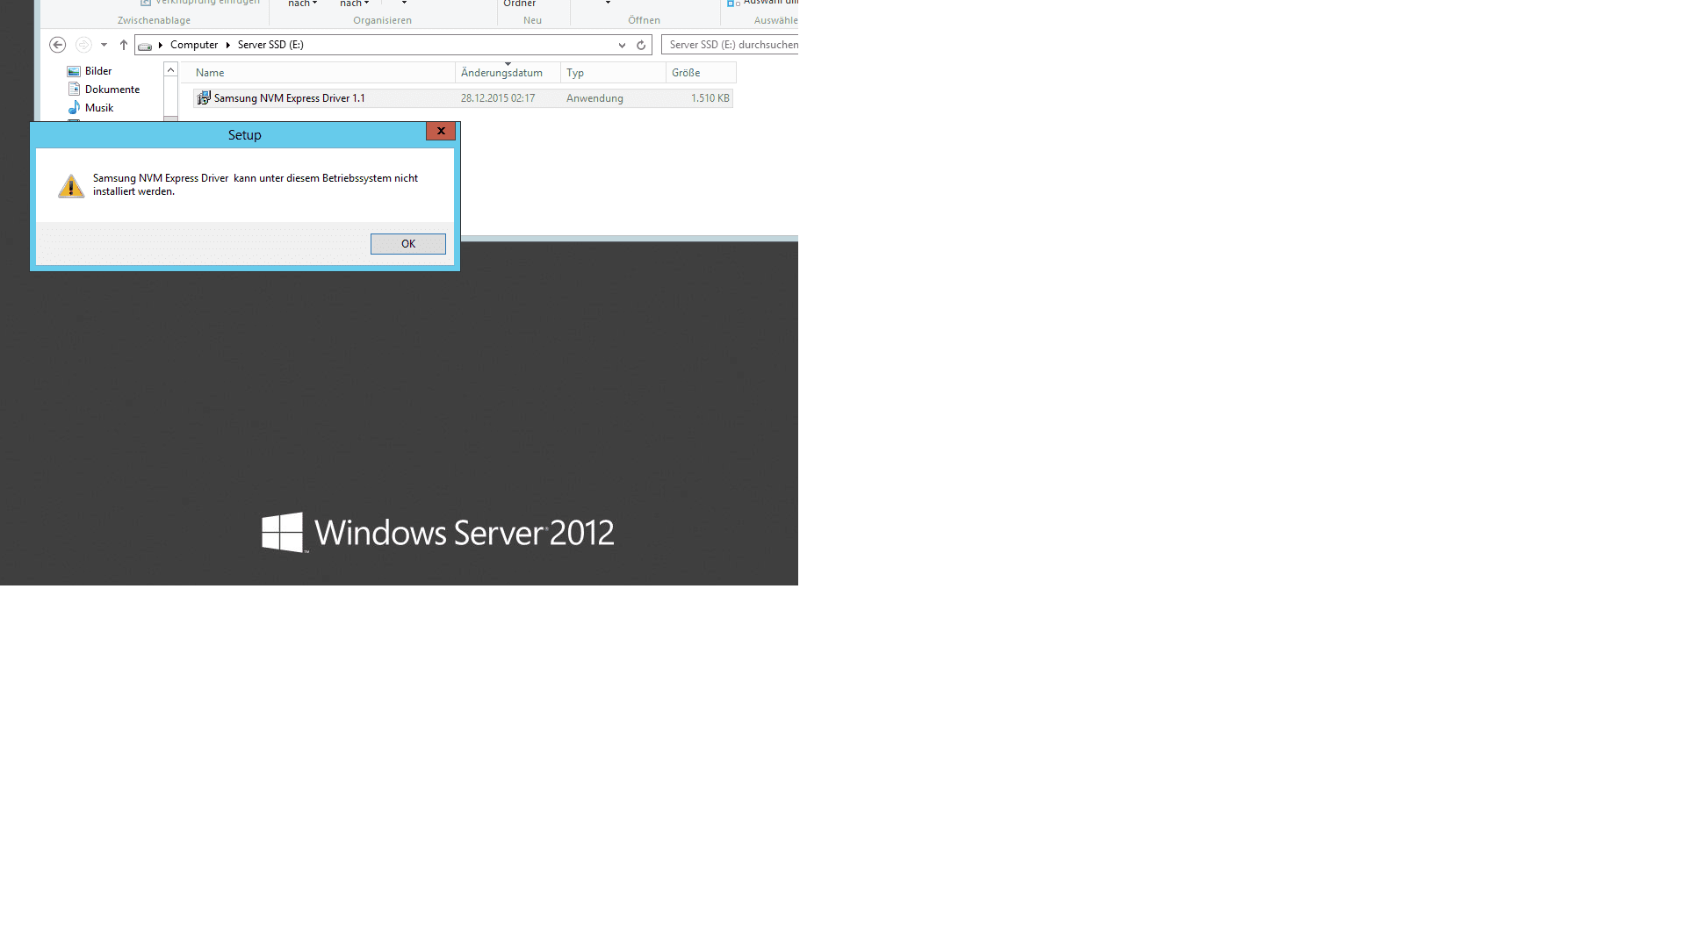
Task: Open the Kopieren nach dropdown in Organisieren
Action: [354, 4]
